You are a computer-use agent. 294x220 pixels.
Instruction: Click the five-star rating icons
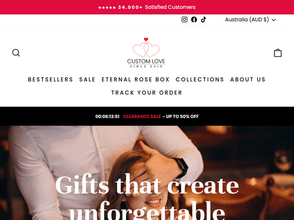point(107,7)
